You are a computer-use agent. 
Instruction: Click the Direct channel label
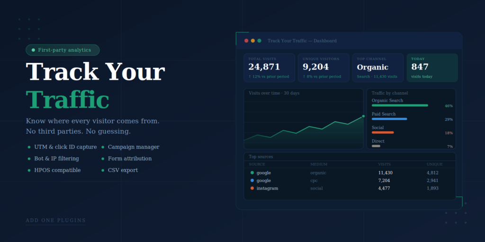[378, 141]
